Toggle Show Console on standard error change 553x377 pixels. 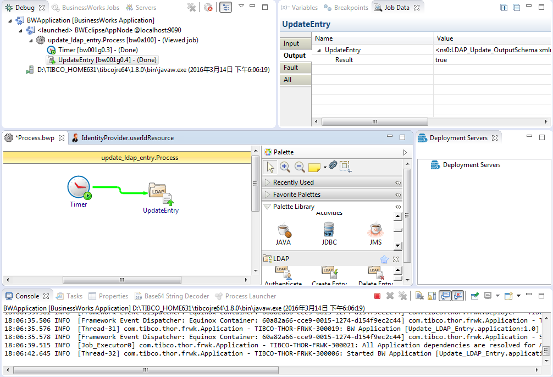pyautogui.click(x=458, y=296)
